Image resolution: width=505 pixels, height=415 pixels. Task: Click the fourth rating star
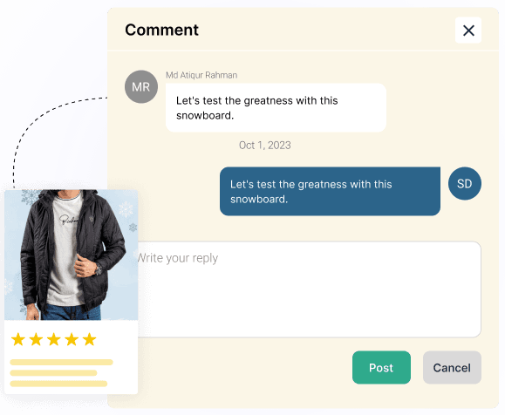72,339
